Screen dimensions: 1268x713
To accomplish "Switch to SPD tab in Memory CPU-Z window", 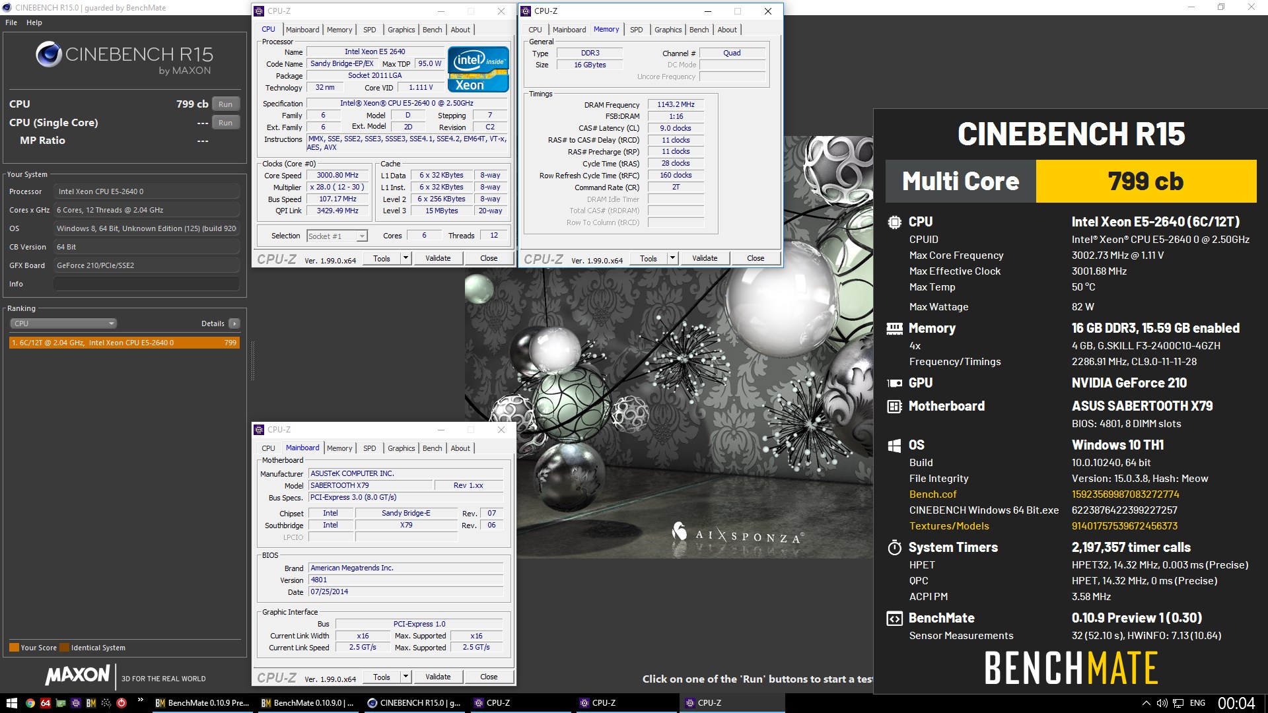I will point(636,30).
